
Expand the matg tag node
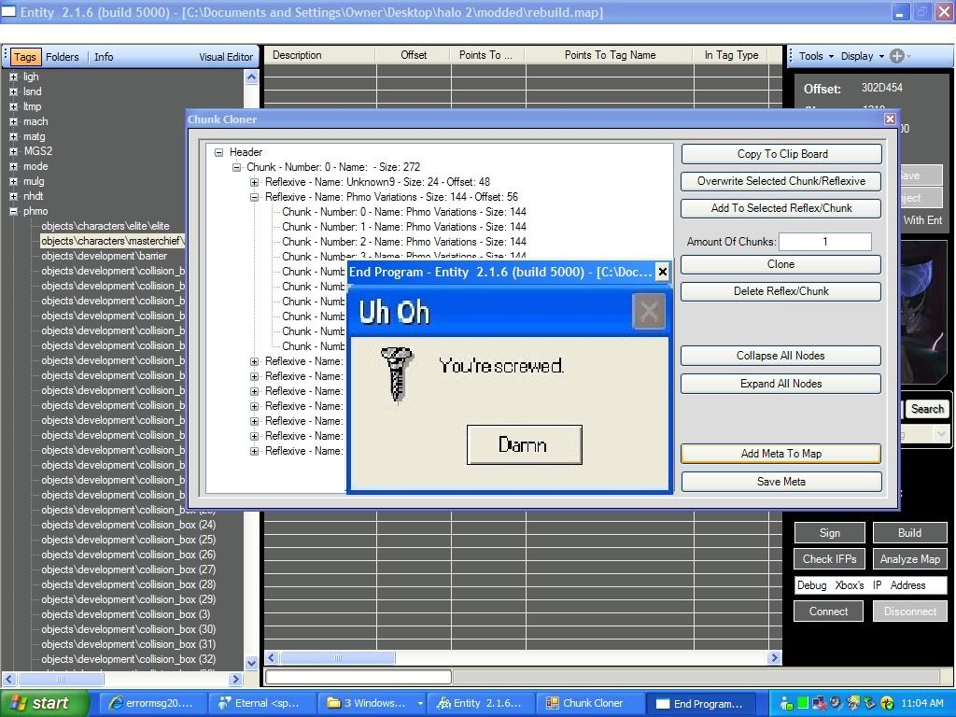[13, 136]
